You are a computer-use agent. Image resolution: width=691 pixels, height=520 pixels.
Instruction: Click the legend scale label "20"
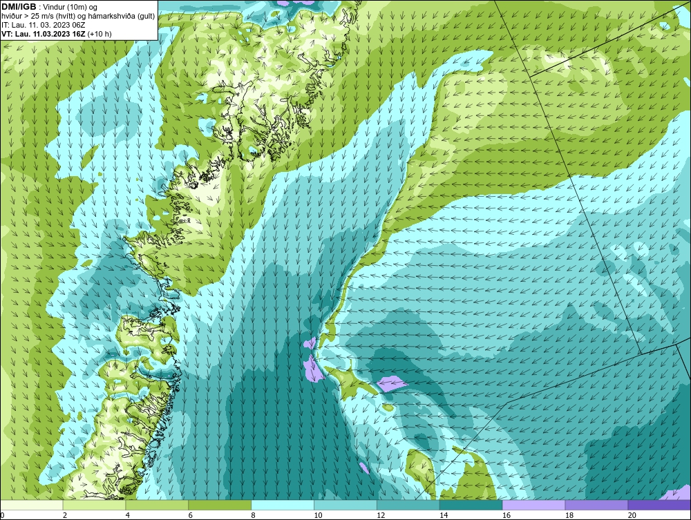pos(632,515)
